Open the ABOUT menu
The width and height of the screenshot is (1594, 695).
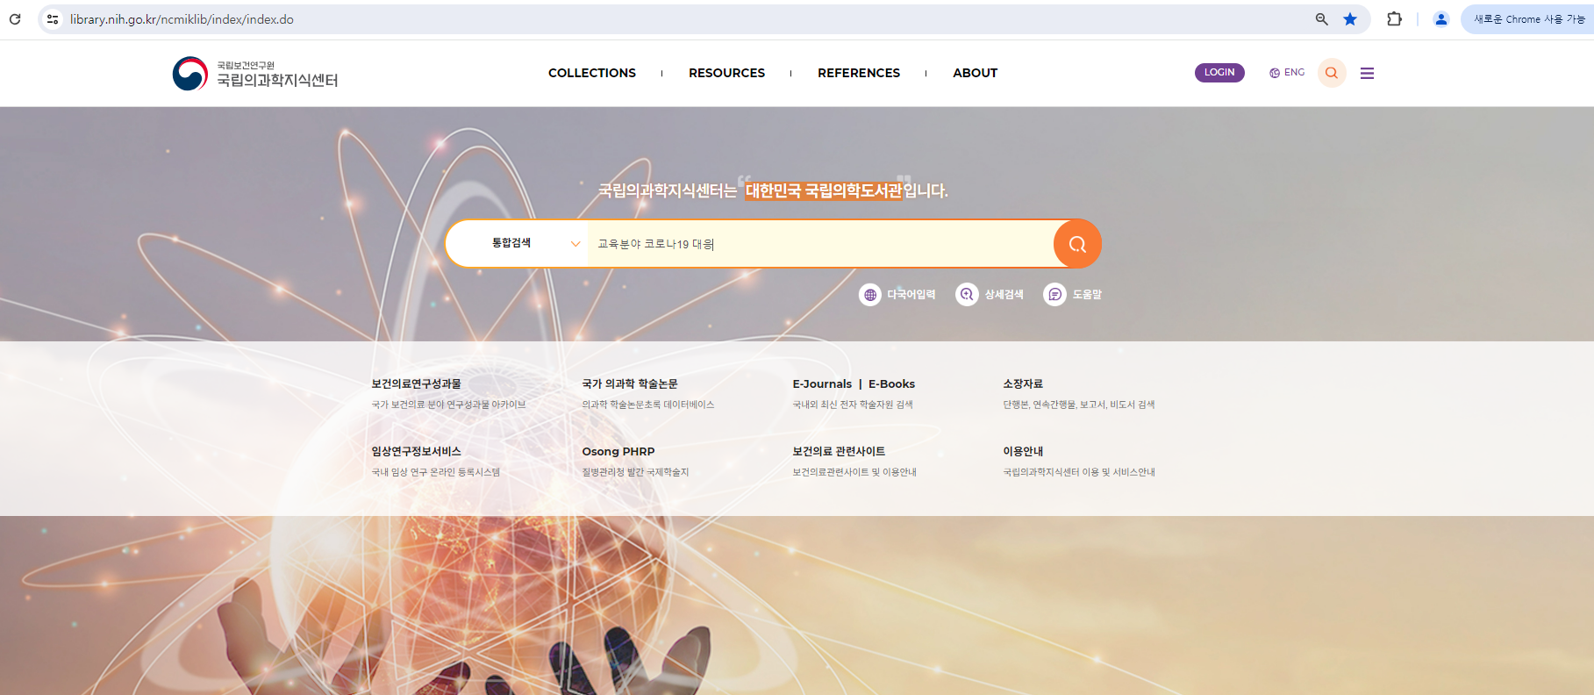click(x=975, y=73)
